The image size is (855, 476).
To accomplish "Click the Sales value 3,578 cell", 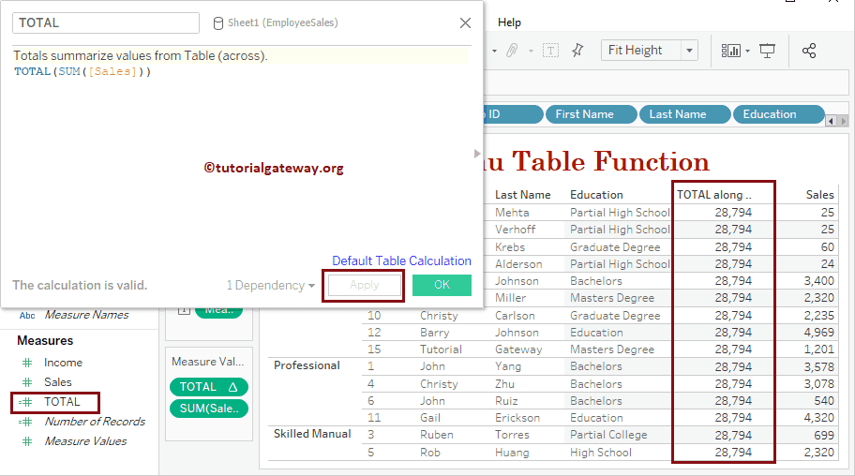I will (819, 366).
